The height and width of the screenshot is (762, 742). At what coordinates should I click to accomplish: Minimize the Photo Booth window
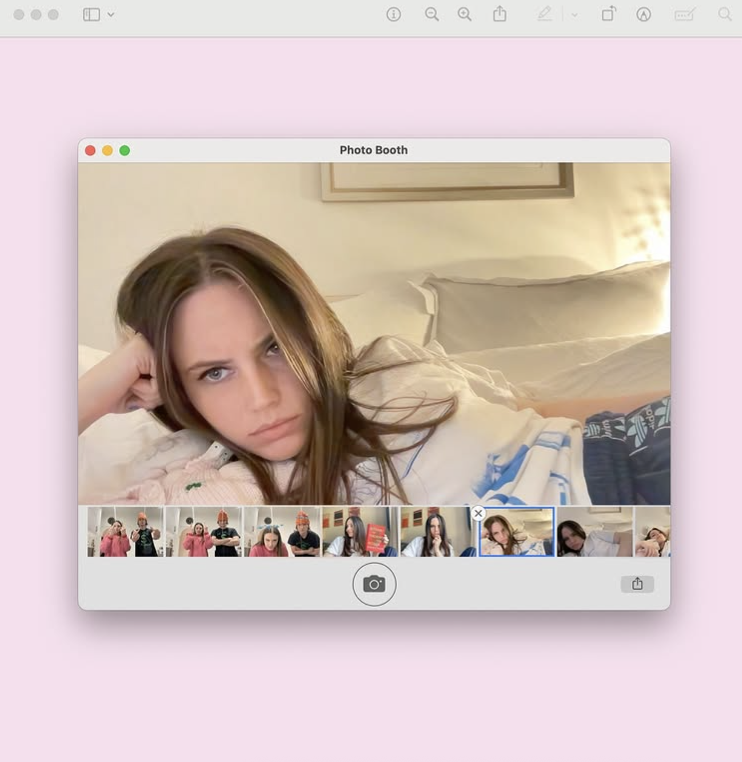[x=108, y=151]
